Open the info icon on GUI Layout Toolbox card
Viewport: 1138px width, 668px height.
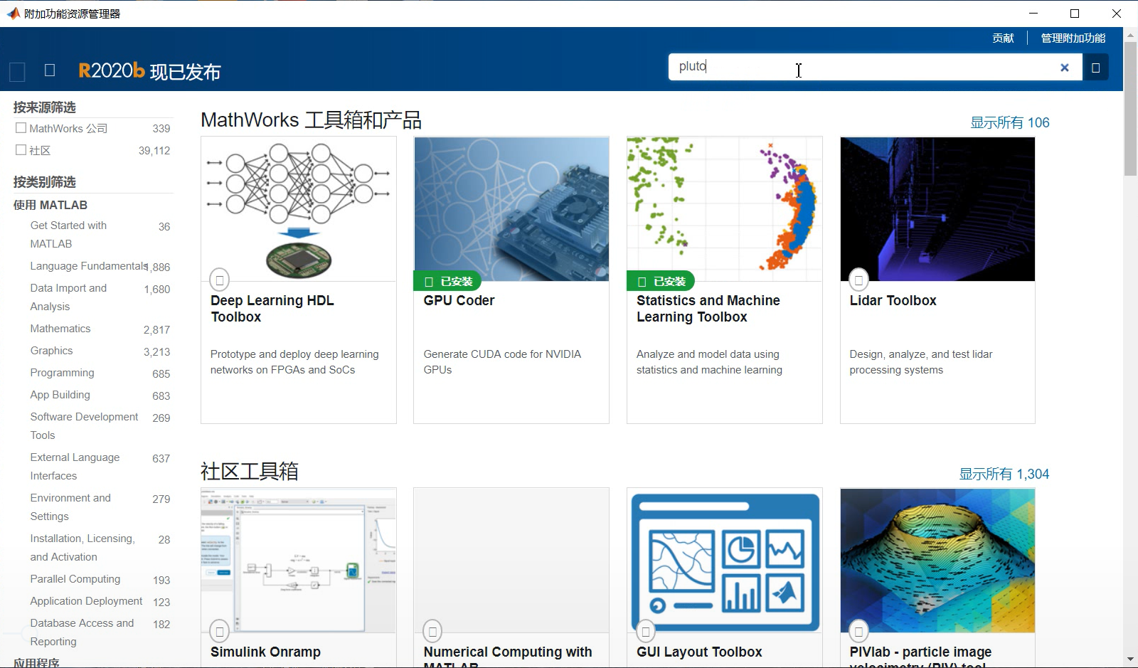645,630
